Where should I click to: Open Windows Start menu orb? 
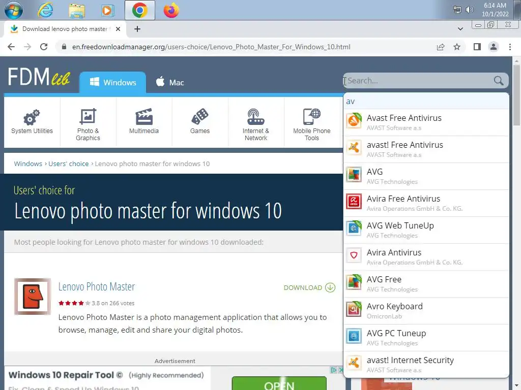coord(14,10)
